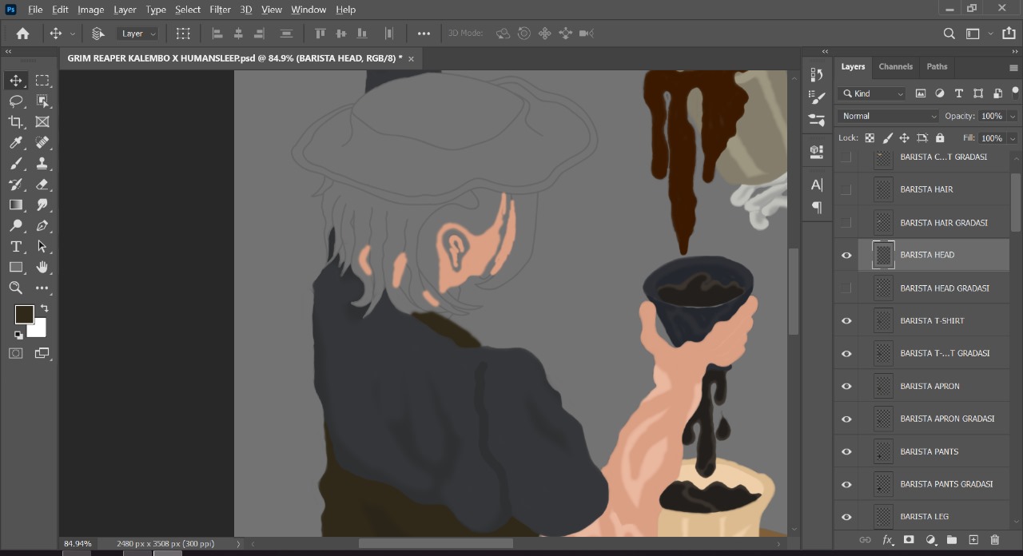Open the Move tool preset picker arrow
The height and width of the screenshot is (556, 1023).
coord(73,34)
